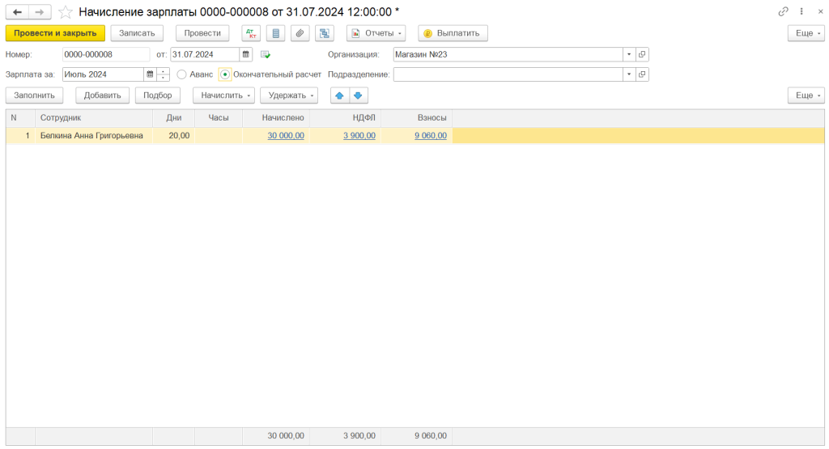Open the 3 900,00 НДФЛ link
This screenshot has height=449, width=829.
(x=359, y=136)
